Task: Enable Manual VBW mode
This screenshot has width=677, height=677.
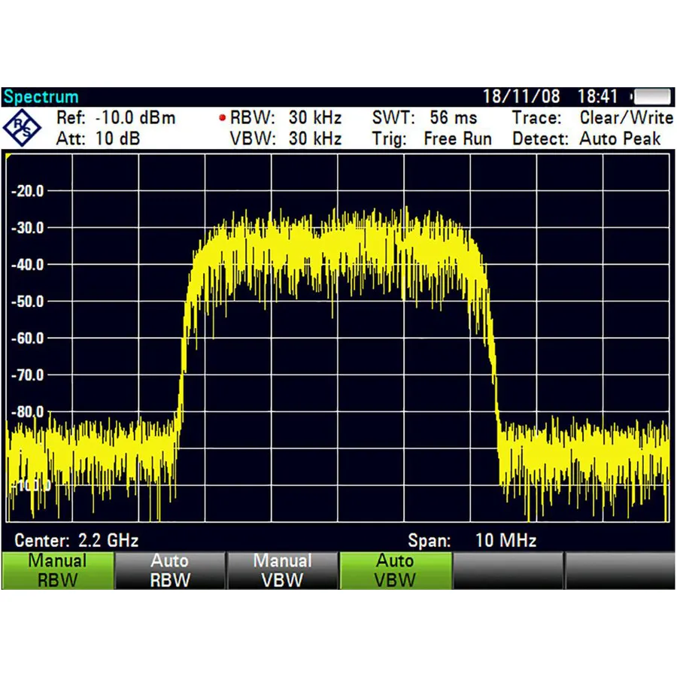Action: pos(282,570)
